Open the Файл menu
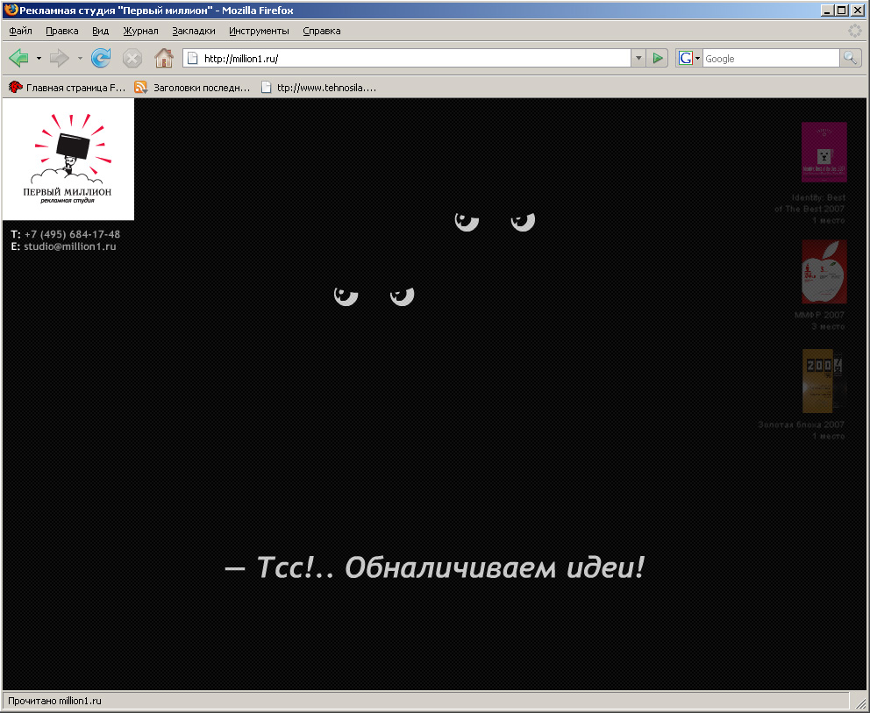The height and width of the screenshot is (713, 870). click(x=20, y=31)
